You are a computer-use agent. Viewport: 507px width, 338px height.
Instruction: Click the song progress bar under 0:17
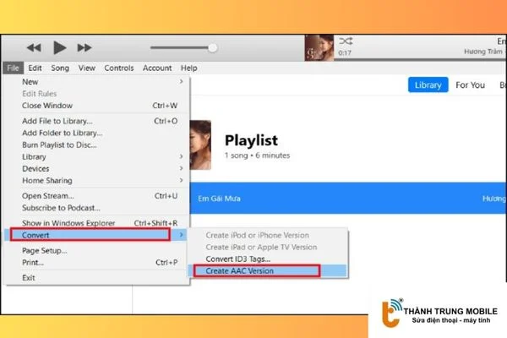pyautogui.click(x=420, y=59)
